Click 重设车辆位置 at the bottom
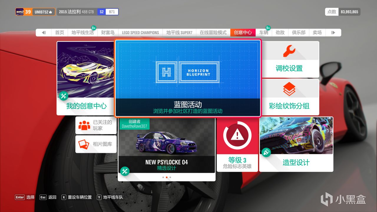 point(80,197)
